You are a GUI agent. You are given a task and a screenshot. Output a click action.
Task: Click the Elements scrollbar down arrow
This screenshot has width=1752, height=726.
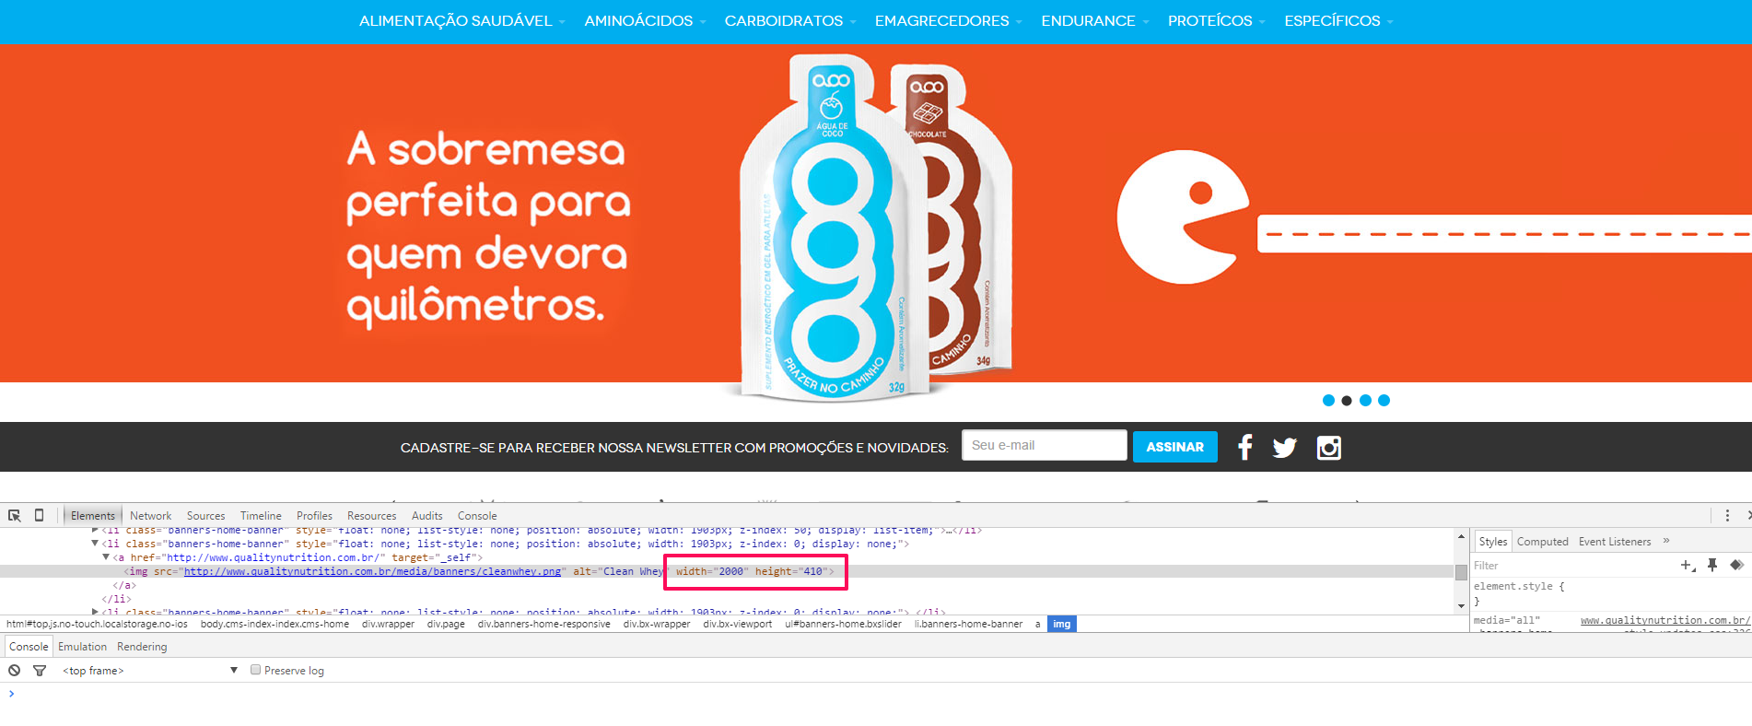[1461, 606]
